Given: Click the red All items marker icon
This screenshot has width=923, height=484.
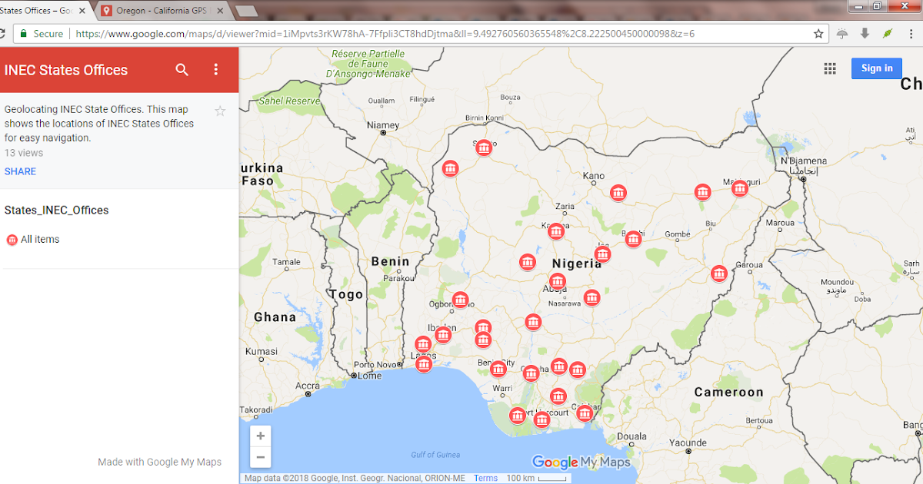Looking at the screenshot, I should click(x=12, y=239).
